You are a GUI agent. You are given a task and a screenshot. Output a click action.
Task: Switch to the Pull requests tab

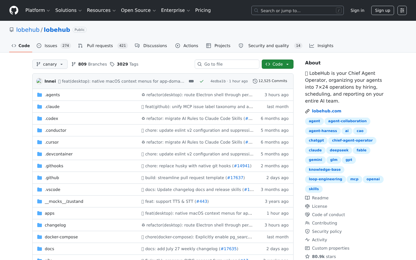(x=103, y=46)
